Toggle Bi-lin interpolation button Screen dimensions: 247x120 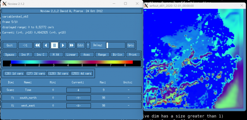tap(118, 55)
